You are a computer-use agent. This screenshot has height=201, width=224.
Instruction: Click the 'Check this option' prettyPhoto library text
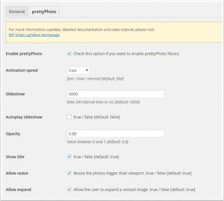126,54
